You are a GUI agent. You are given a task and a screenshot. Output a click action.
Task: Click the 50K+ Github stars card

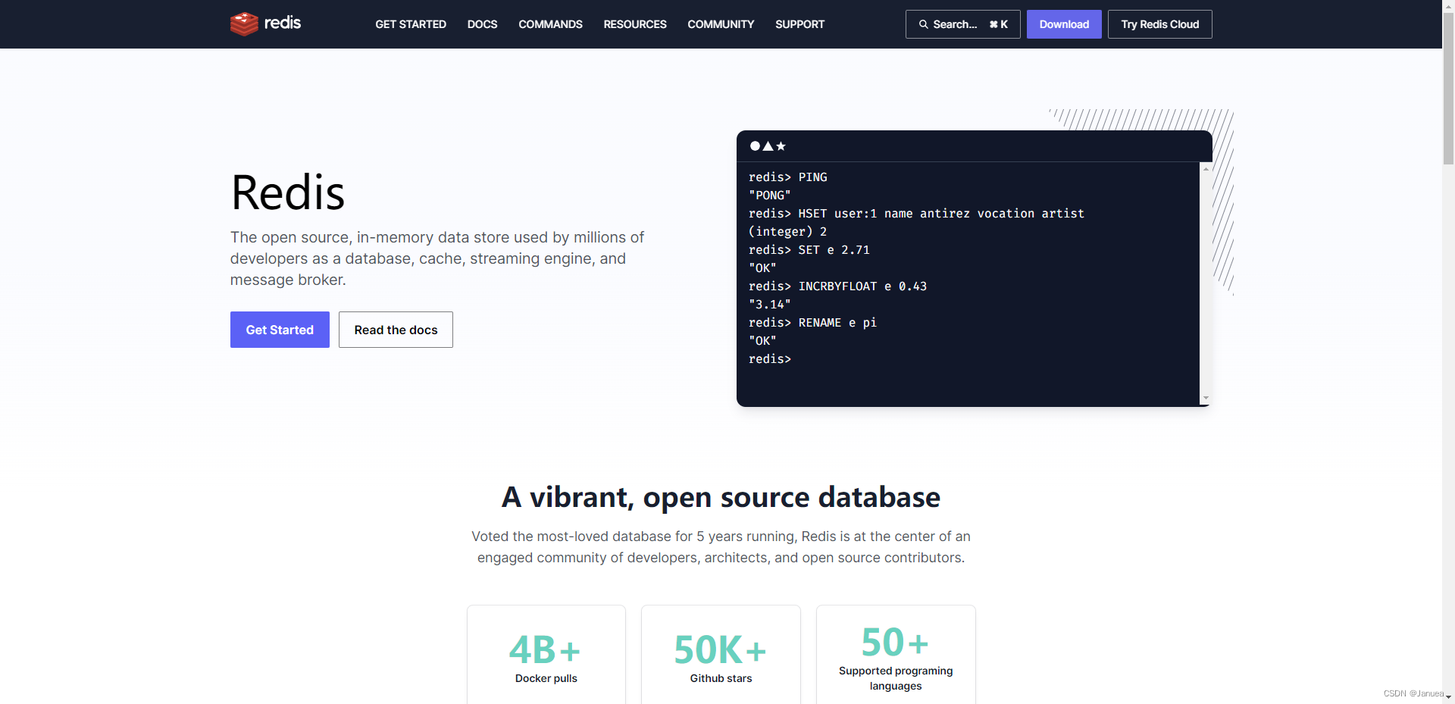coord(721,655)
